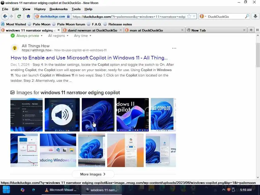Open the 'WS COPILOT' image thumbnail
260x195 pixels.
pyautogui.click(x=163, y=115)
